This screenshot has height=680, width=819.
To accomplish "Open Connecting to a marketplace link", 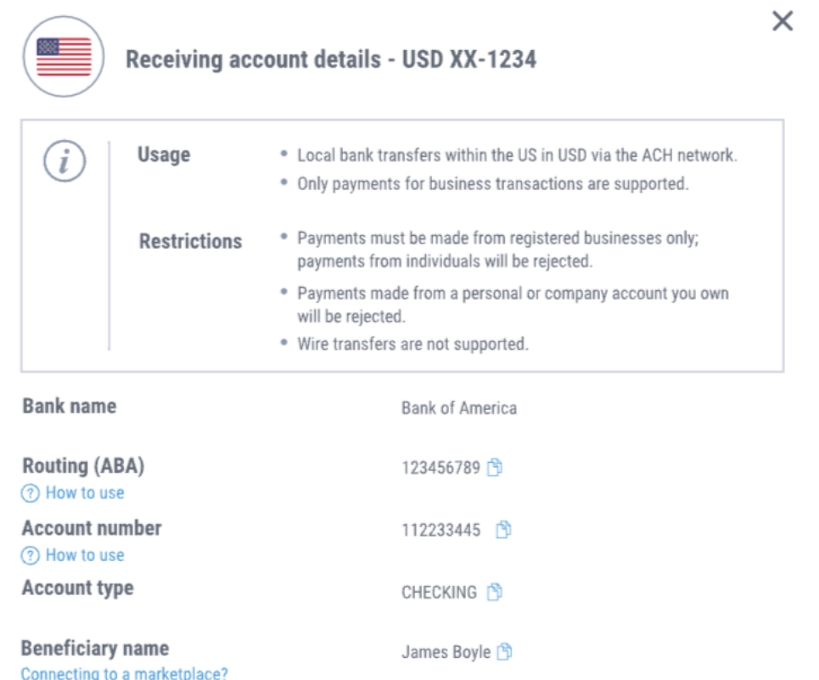I will 124,672.
